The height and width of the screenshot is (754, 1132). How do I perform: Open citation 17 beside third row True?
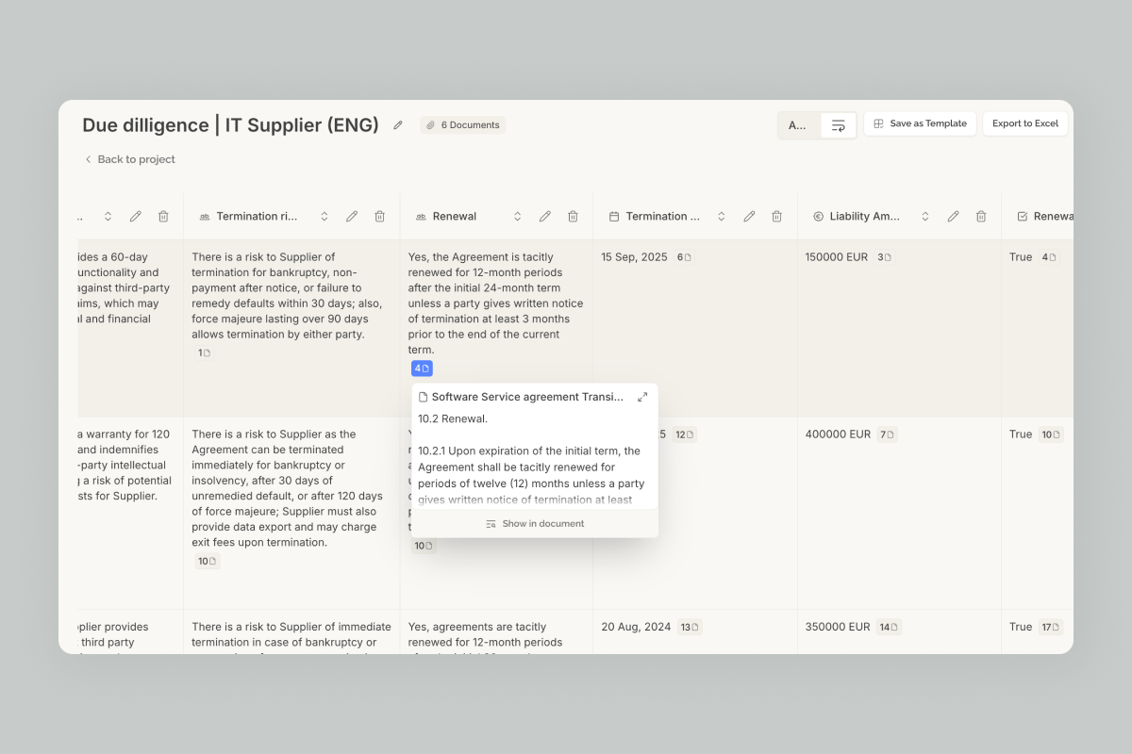click(x=1051, y=627)
